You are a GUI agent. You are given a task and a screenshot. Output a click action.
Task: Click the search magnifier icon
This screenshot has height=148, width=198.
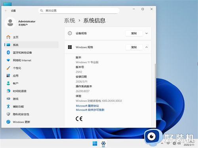(42, 11)
